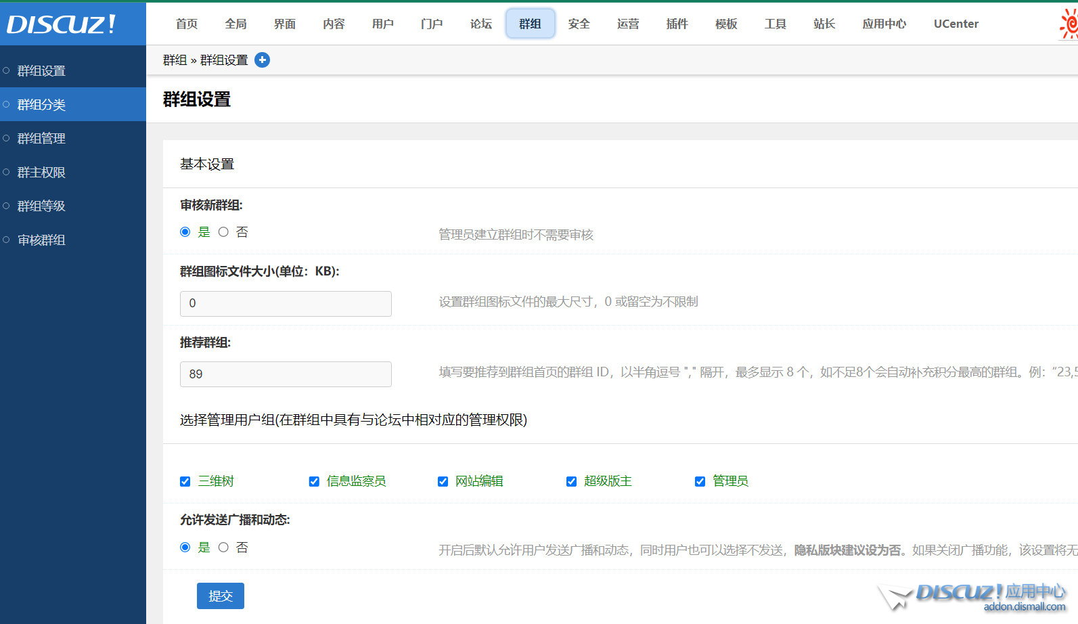
Task: Go to 群组分类 in the sidebar
Action: pos(73,104)
